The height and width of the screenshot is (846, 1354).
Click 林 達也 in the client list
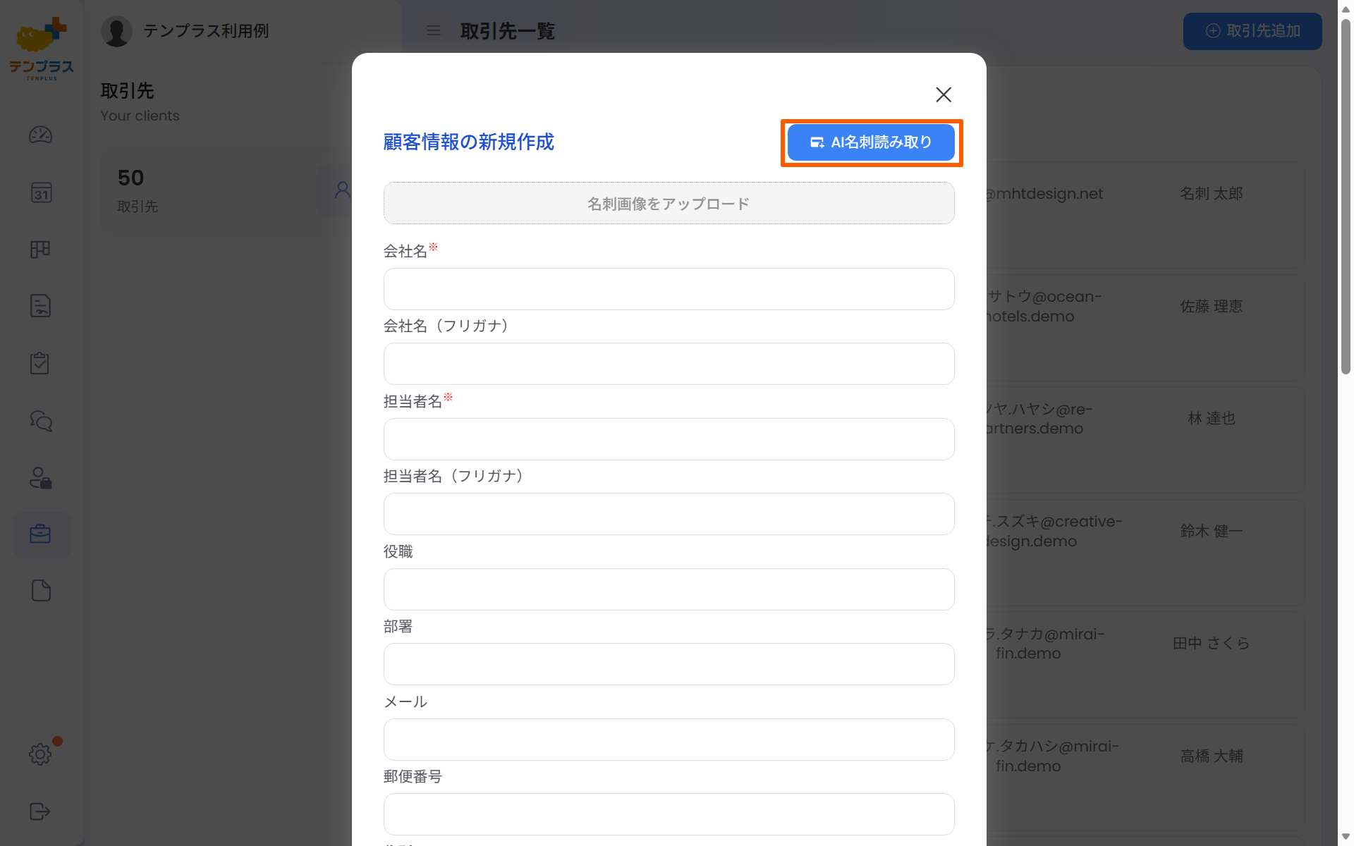(x=1212, y=418)
